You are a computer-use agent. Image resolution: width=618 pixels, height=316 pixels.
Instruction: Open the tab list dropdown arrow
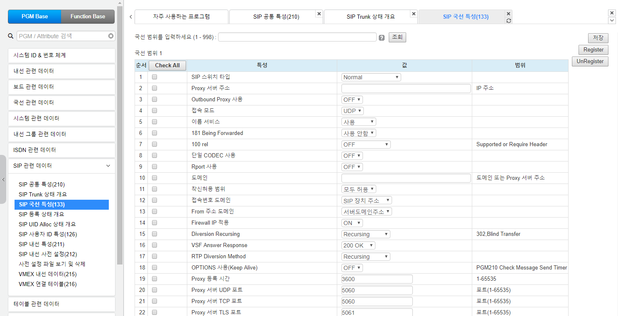pos(612,20)
